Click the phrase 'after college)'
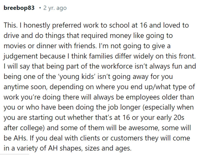The image size is (200, 155). (24, 128)
